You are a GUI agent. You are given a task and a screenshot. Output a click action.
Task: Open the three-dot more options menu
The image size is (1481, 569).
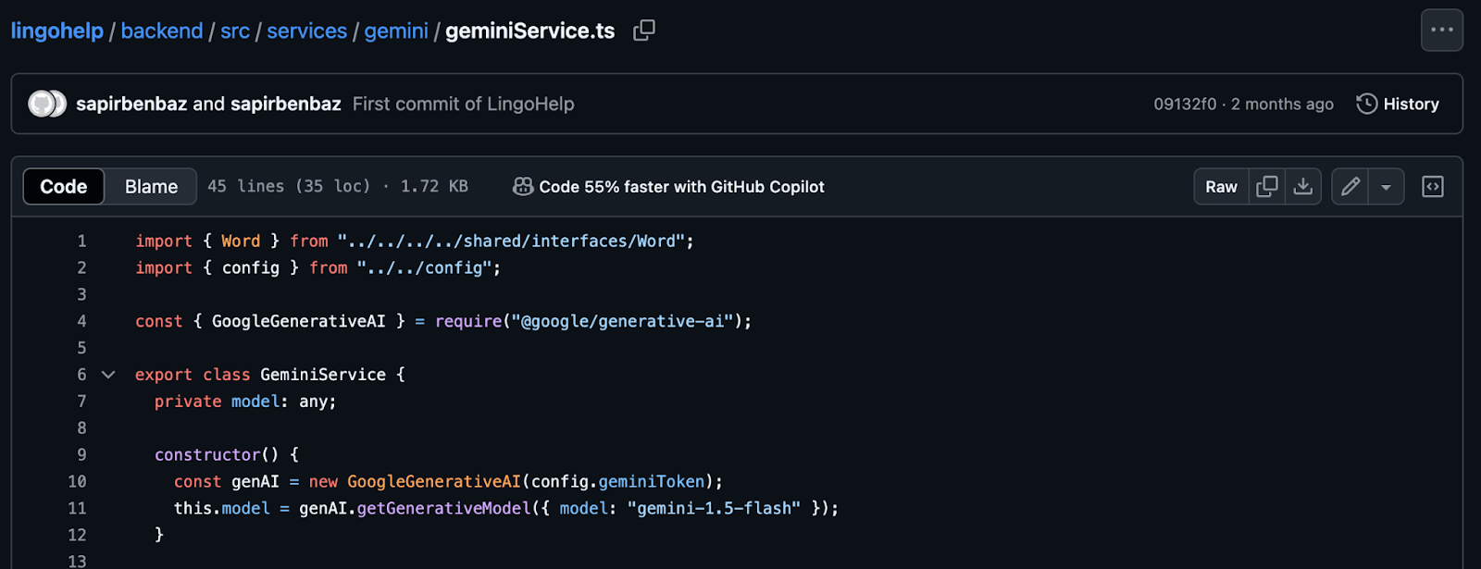[x=1441, y=30]
